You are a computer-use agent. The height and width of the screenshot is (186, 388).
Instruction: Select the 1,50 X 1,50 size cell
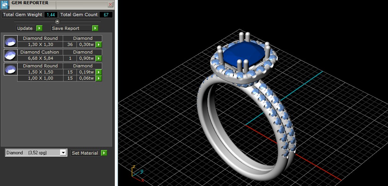40,72
